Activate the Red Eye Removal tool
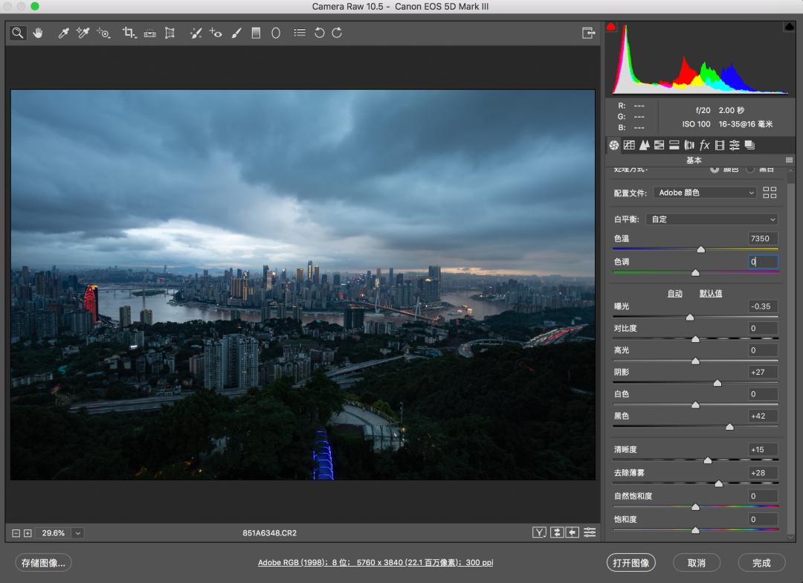The width and height of the screenshot is (803, 583). coord(216,33)
